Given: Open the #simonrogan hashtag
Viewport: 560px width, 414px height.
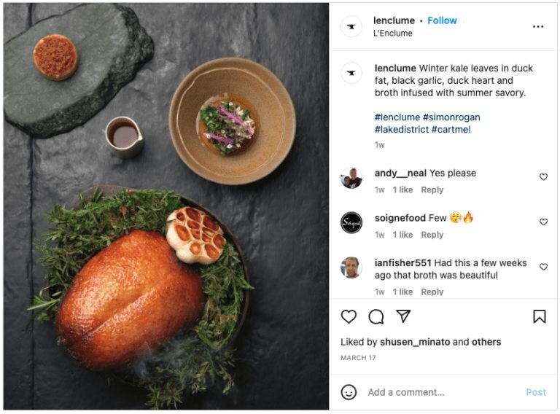Looking at the screenshot, I should [451, 117].
